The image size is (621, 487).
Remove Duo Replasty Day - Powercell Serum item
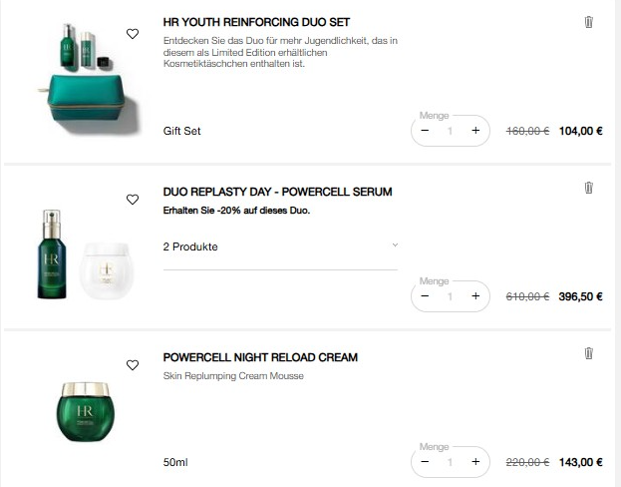(588, 188)
